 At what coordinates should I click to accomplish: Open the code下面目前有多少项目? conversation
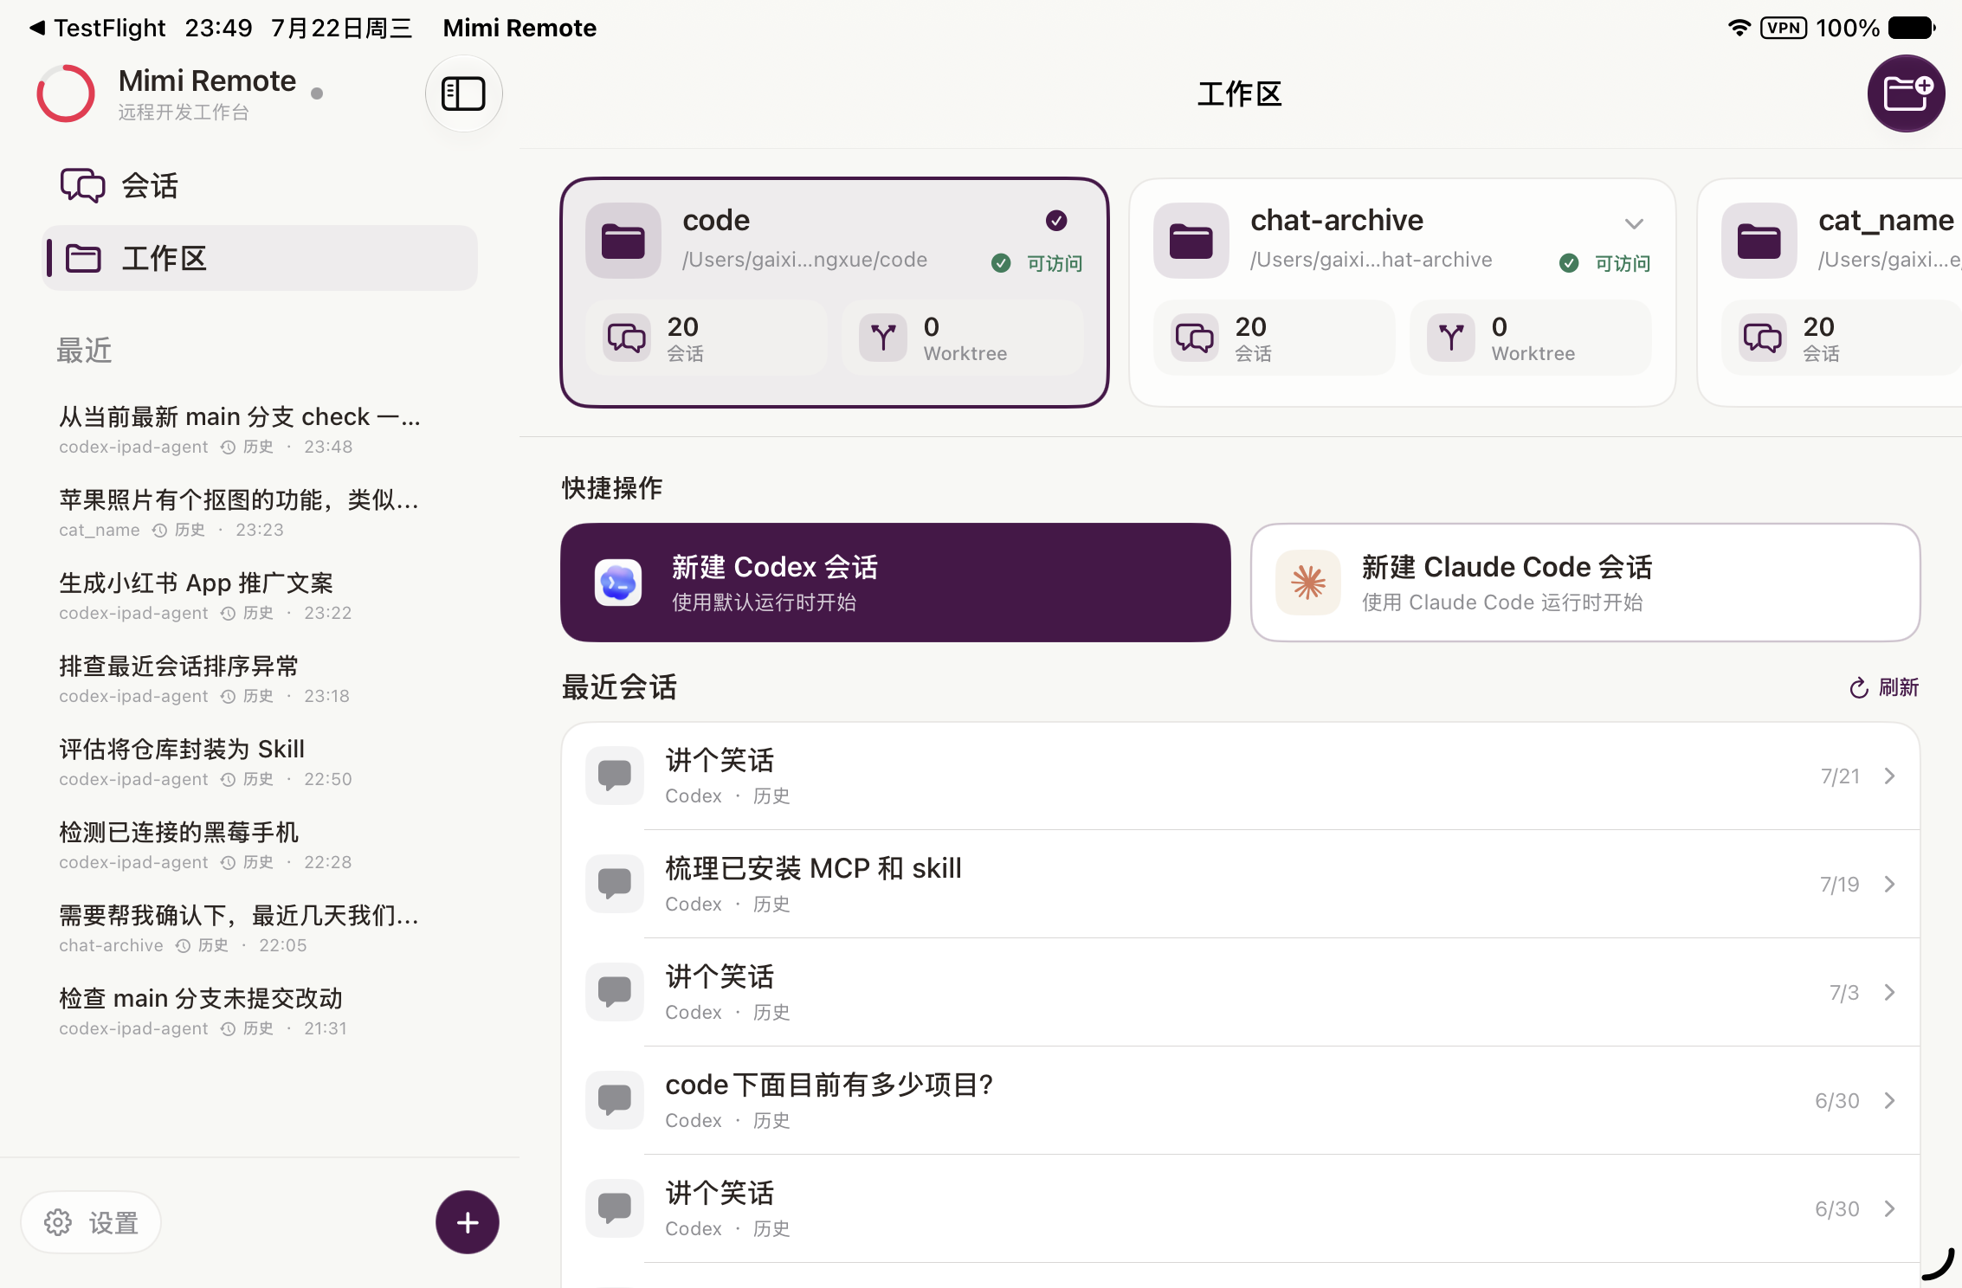[1241, 1100]
